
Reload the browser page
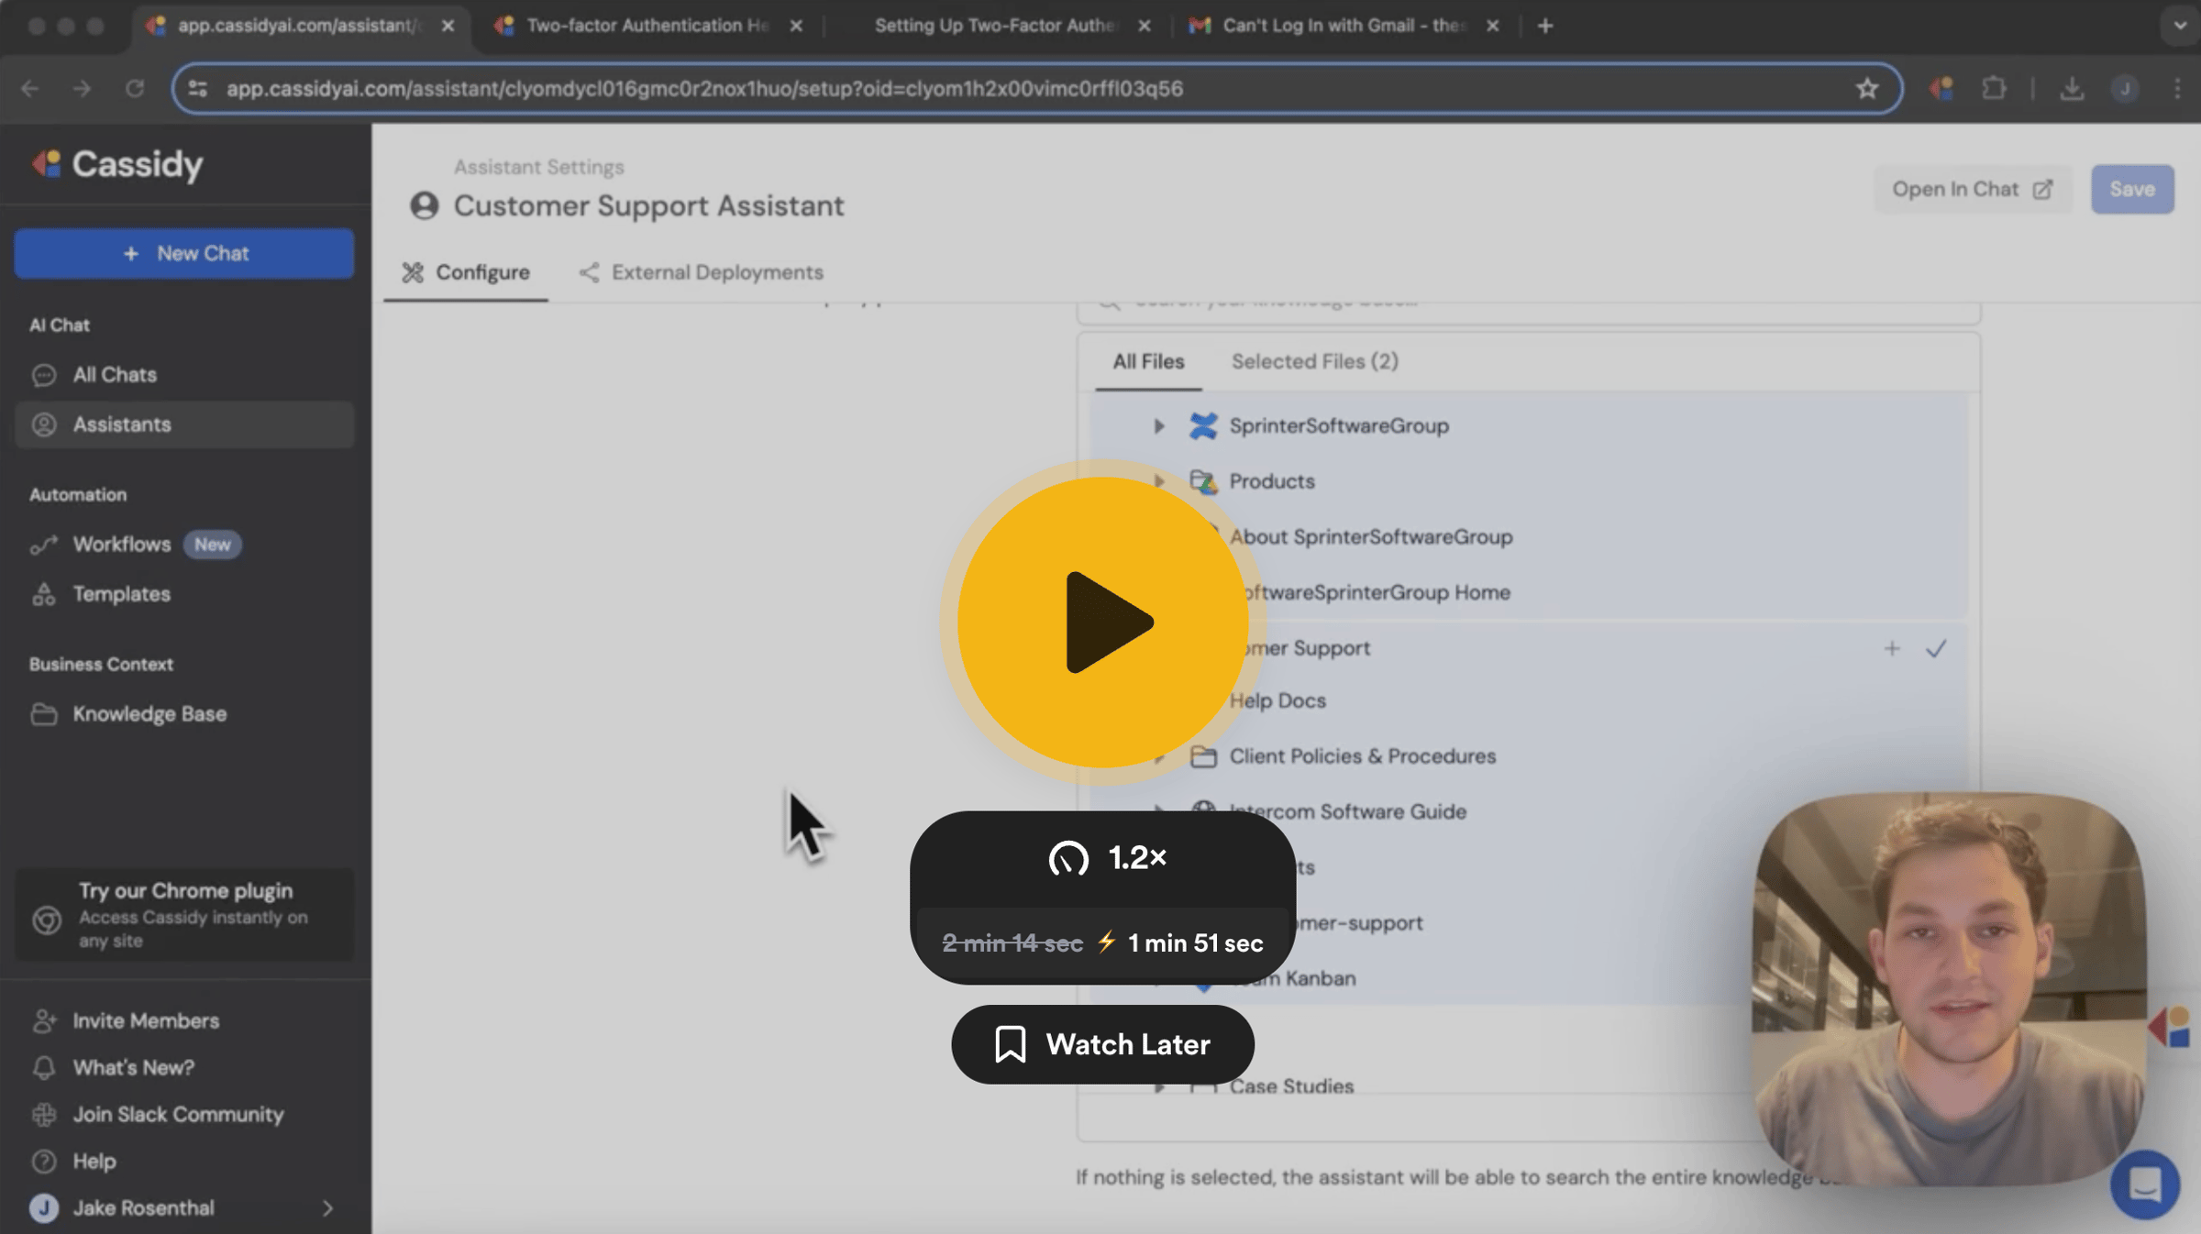135,89
